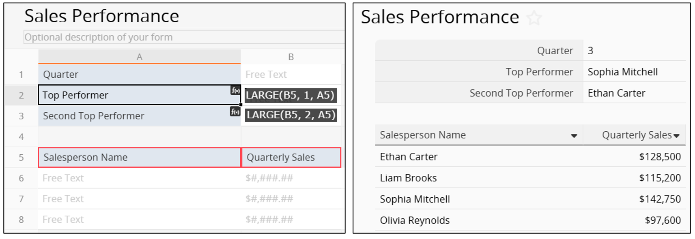This screenshot has width=695, height=239.
Task: Open the Salesperson Name column sort dropdown
Action: point(574,136)
